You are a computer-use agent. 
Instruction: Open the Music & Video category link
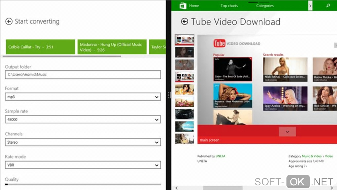pos(312,156)
